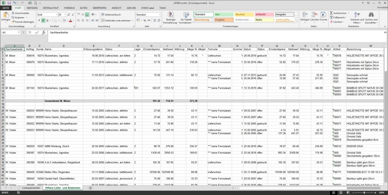This screenshot has width=388, height=195.
Task: Toggle Zeilenumbruch text wrapping
Action: (112, 15)
